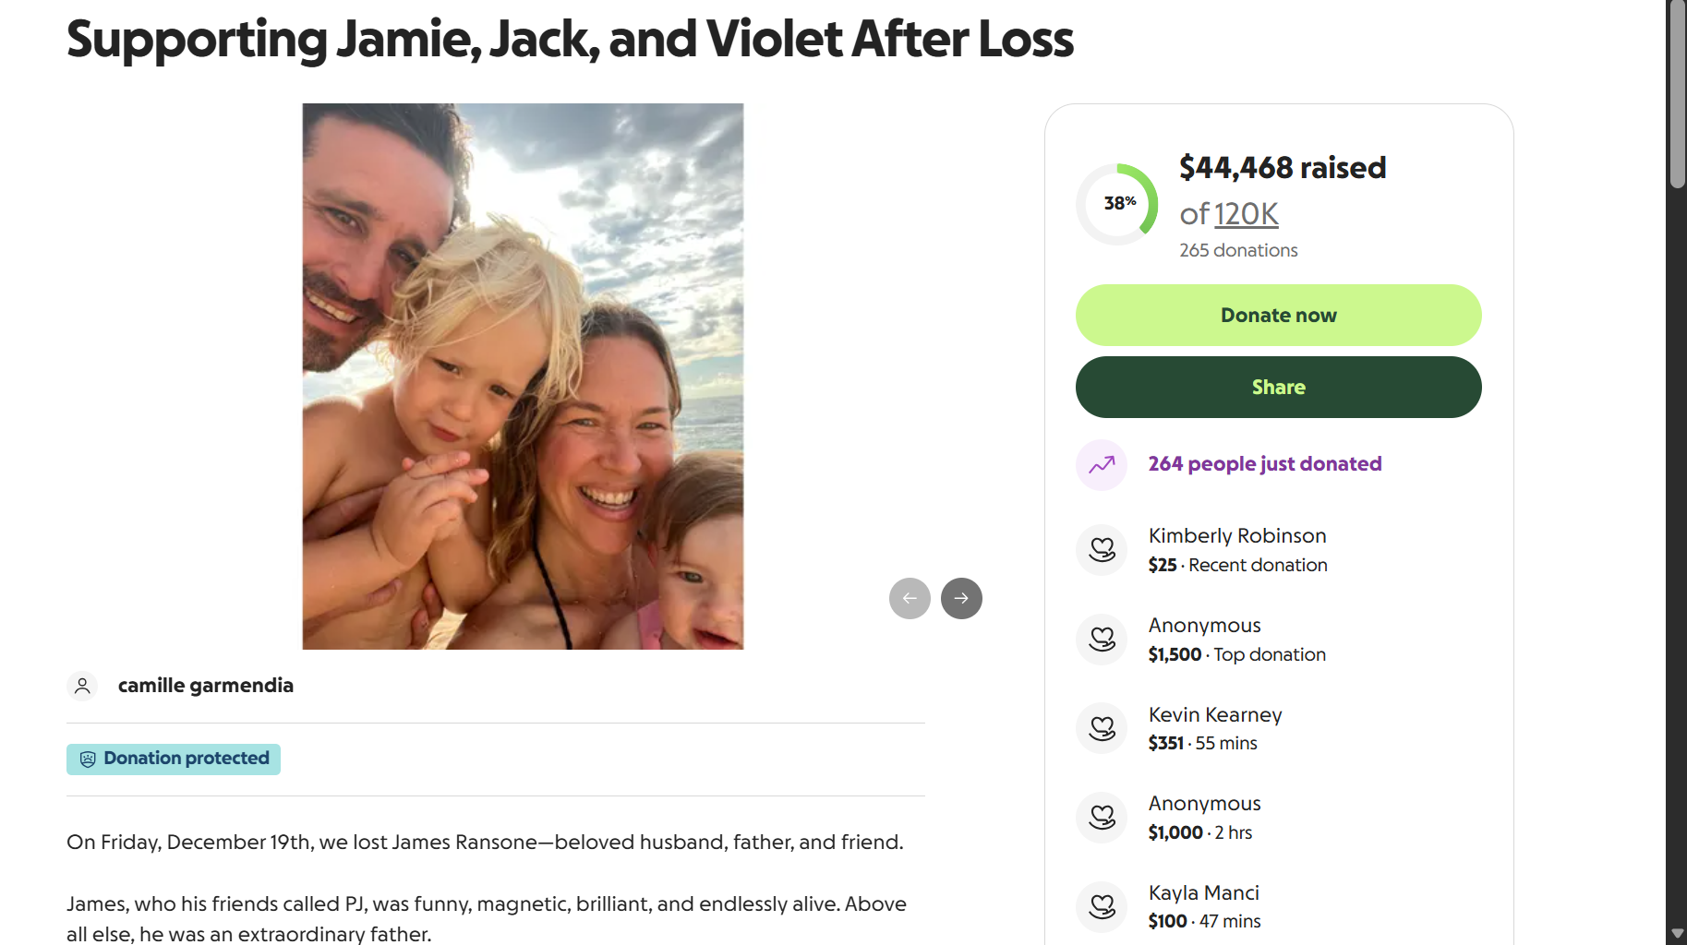Click heart icon beside Kevin Kearney
1687x945 pixels.
(x=1102, y=729)
